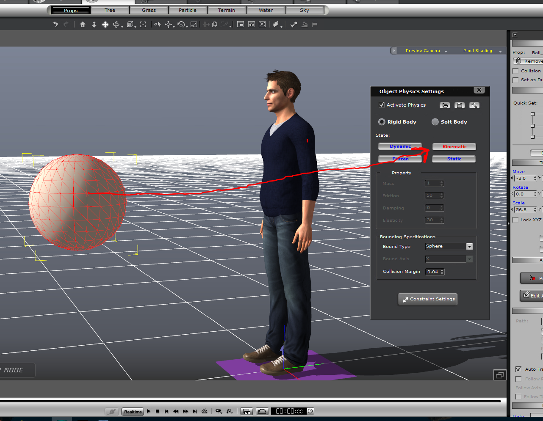This screenshot has width=543, height=421.
Task: Toggle the Collision checkbox
Action: pos(515,71)
